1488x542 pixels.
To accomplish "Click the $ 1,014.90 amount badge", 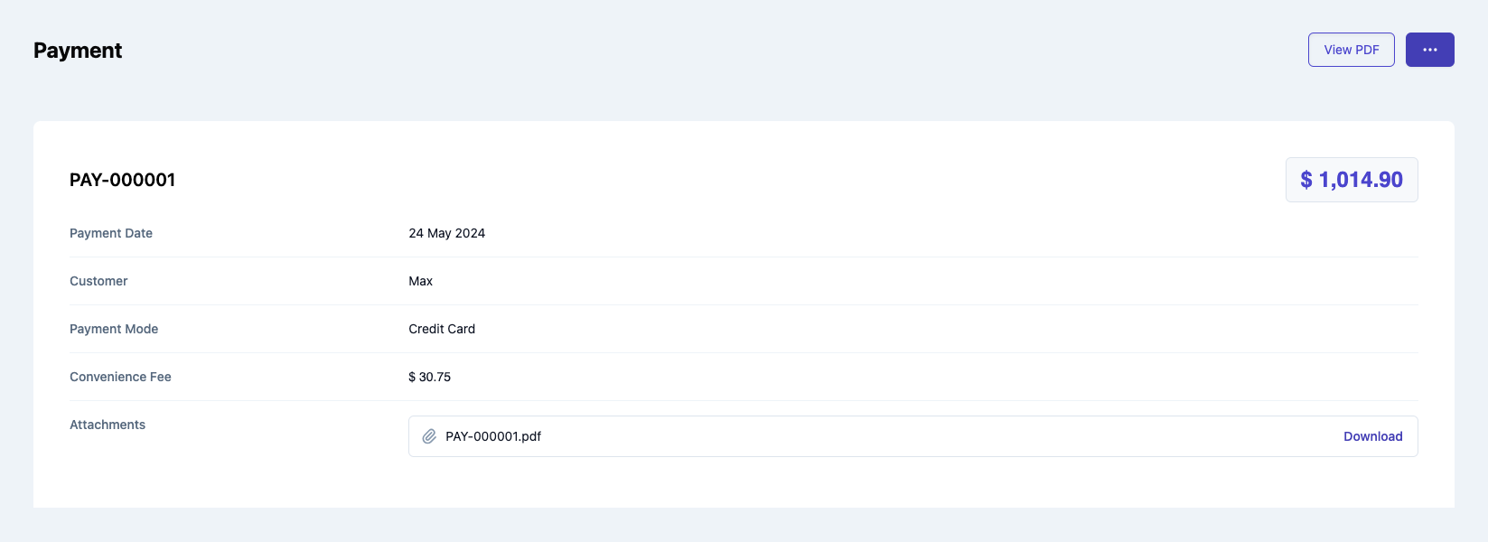I will [x=1352, y=180].
